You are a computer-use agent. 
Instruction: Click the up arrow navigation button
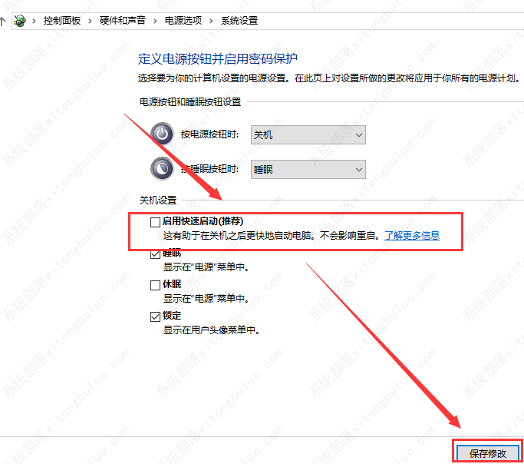2,22
